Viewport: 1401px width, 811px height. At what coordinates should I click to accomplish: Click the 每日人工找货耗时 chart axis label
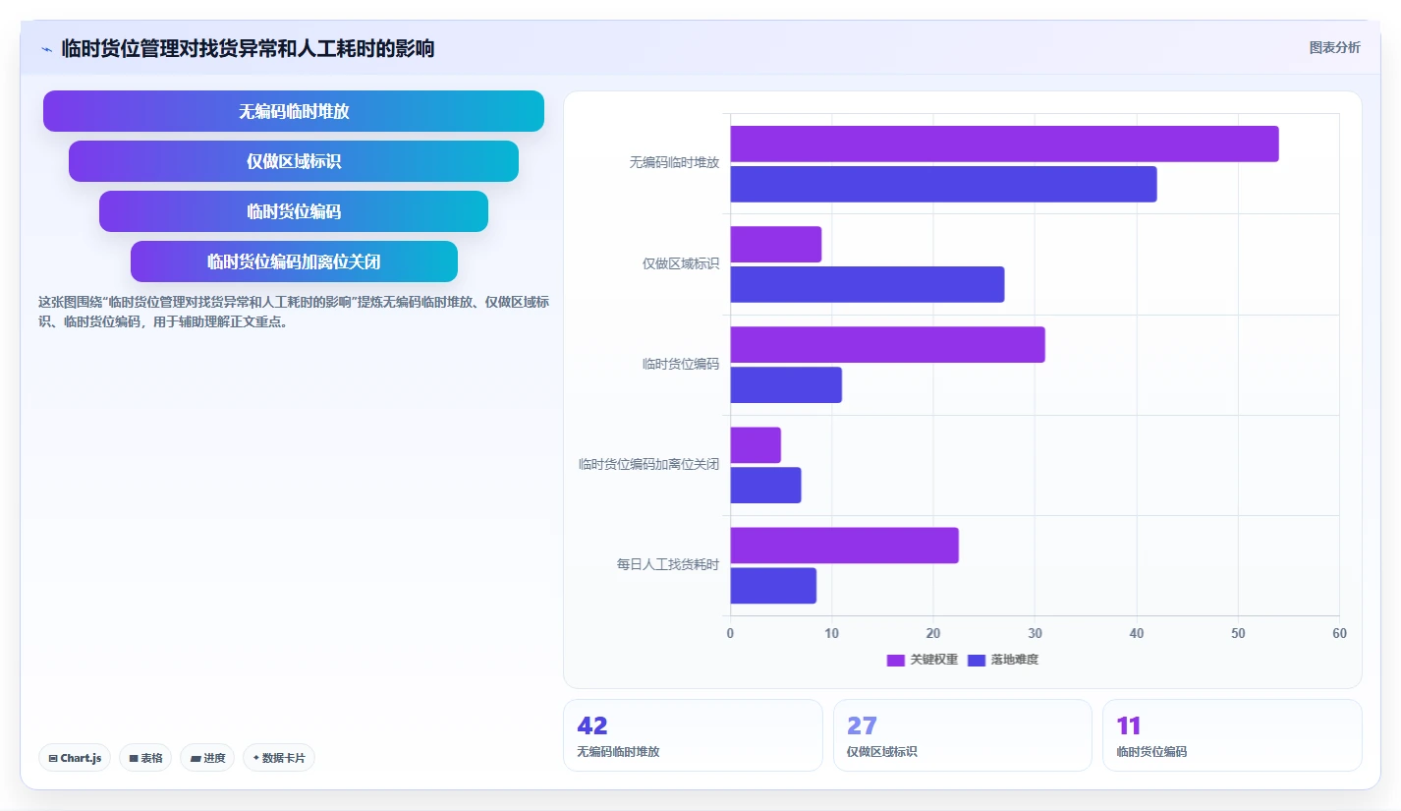[x=668, y=564]
